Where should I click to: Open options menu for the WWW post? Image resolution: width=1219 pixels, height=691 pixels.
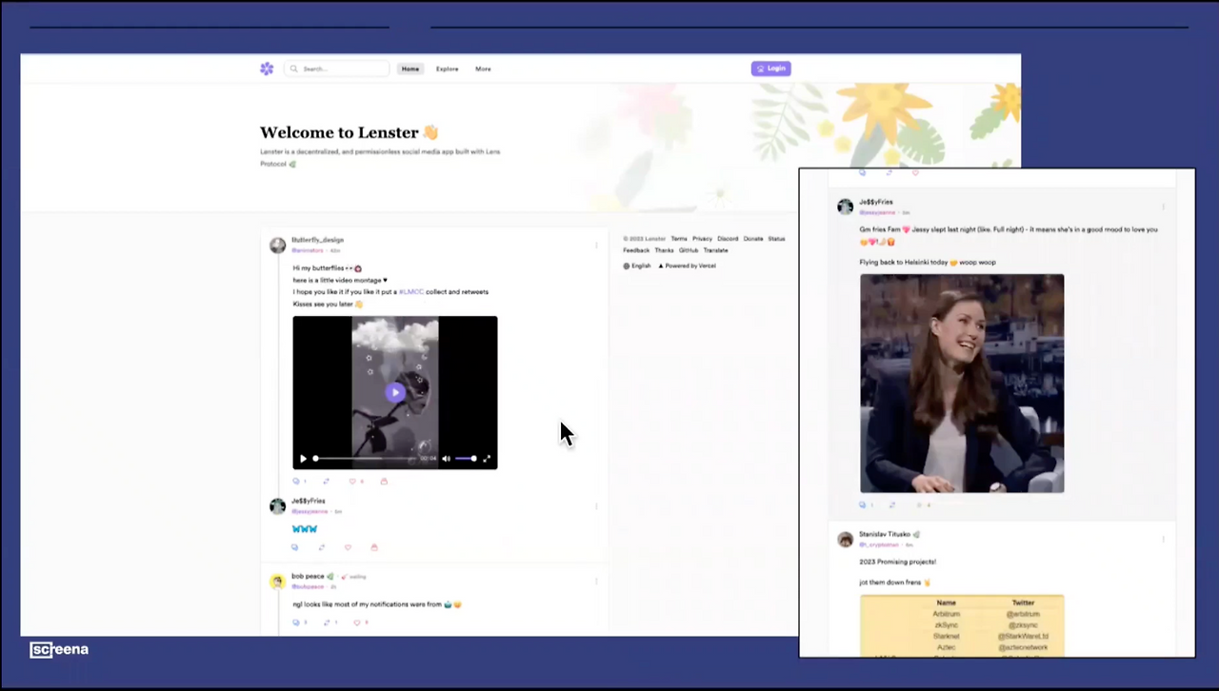pyautogui.click(x=596, y=506)
